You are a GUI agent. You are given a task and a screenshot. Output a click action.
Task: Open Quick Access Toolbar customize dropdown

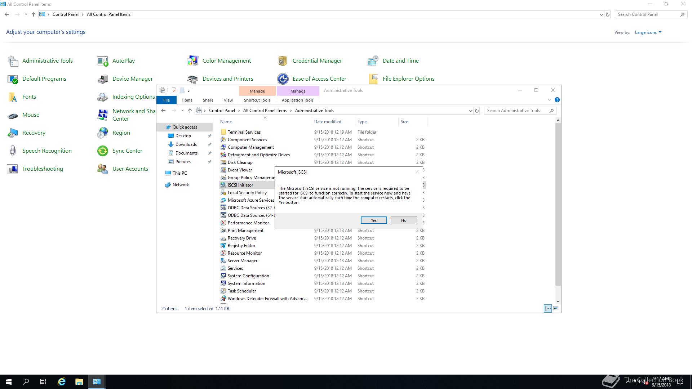tap(188, 91)
